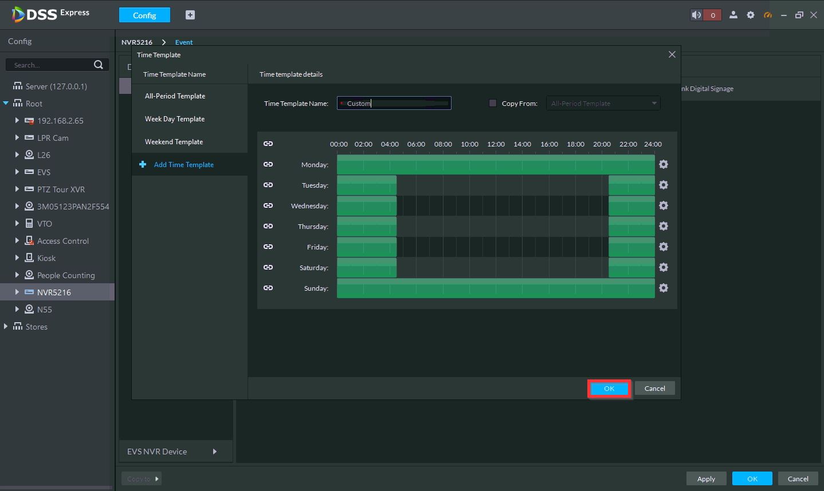Click Thursday's green time bar at 02:00
This screenshot has width=824, height=491.
click(364, 227)
